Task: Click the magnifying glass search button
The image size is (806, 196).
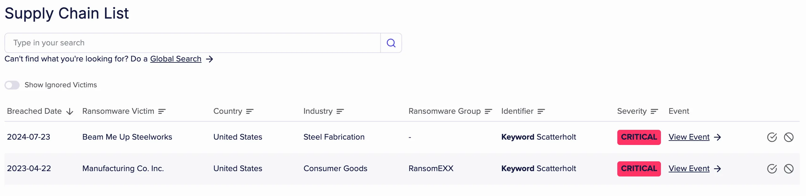Action: coord(391,43)
